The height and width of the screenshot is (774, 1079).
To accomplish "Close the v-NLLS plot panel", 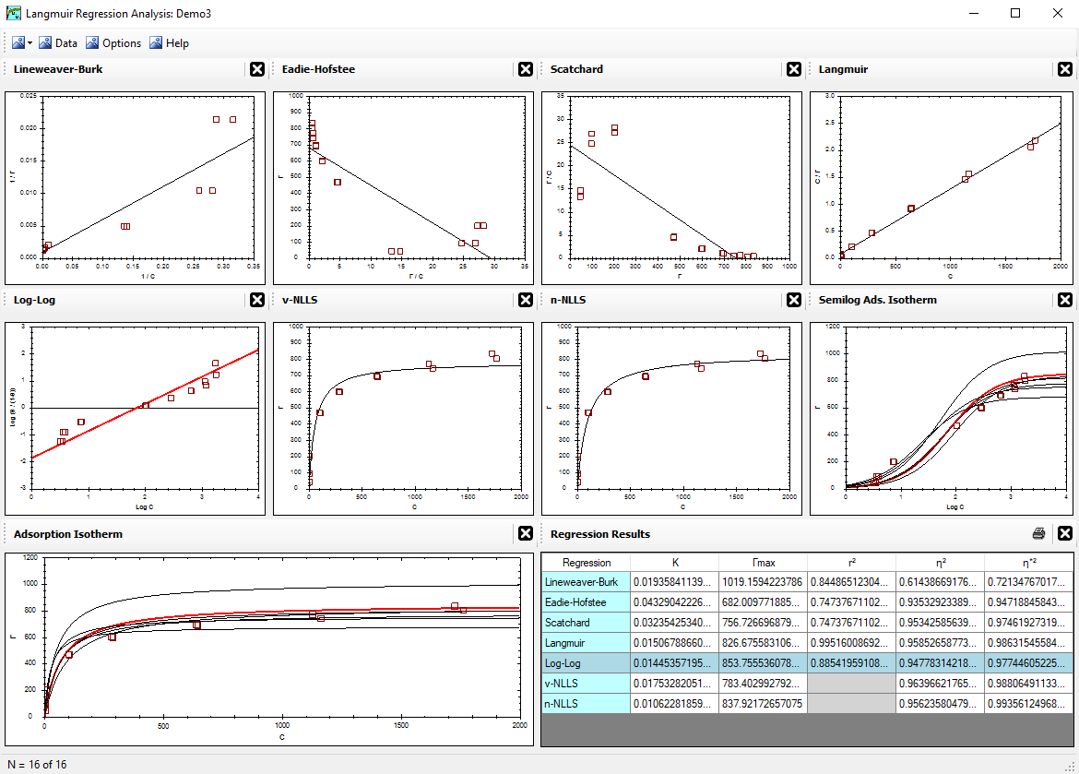I will pyautogui.click(x=526, y=300).
